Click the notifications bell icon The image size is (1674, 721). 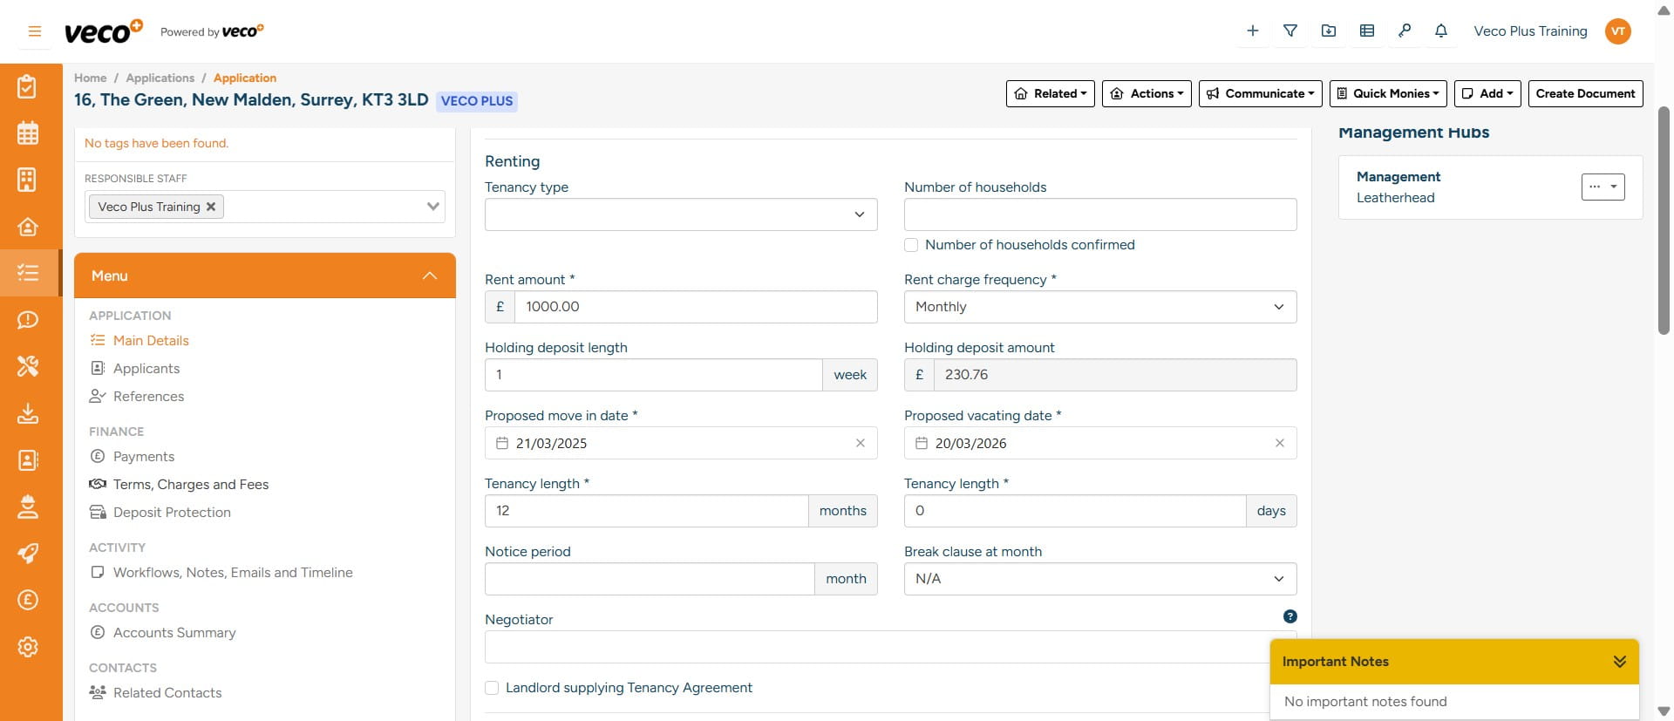click(x=1441, y=31)
